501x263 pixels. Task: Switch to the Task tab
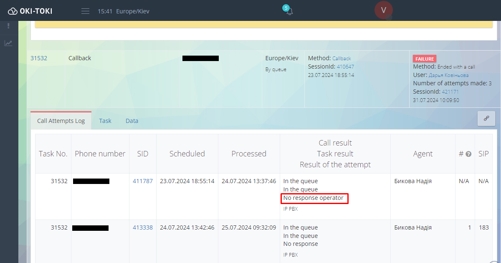pos(105,121)
